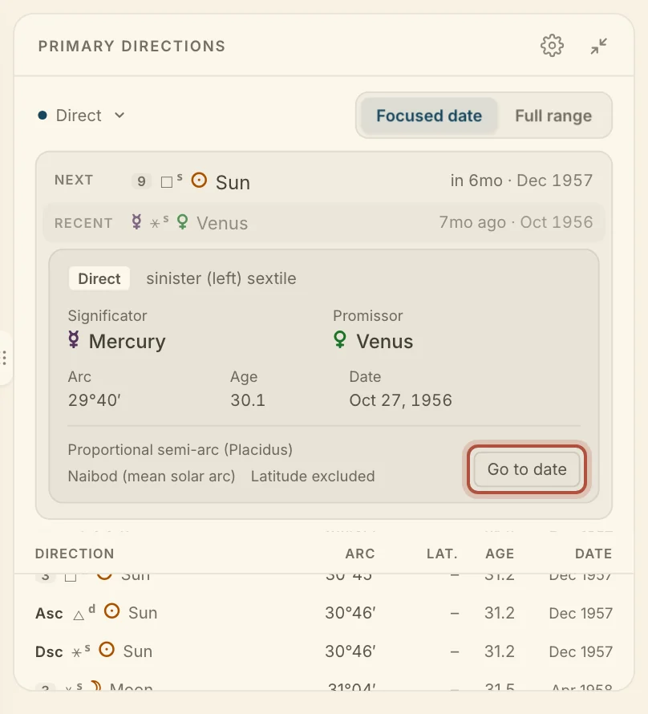648x714 pixels.
Task: Open Primary Directions settings gear
Action: point(552,46)
